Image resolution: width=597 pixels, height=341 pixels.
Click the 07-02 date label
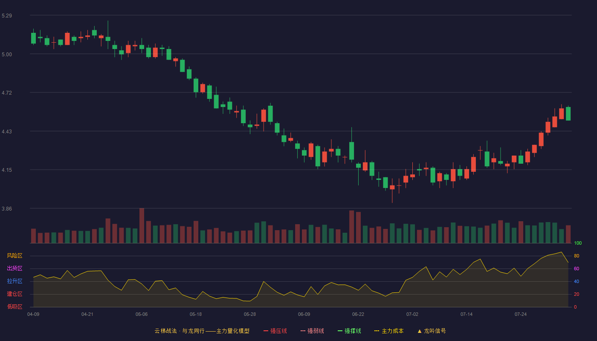pyautogui.click(x=412, y=314)
